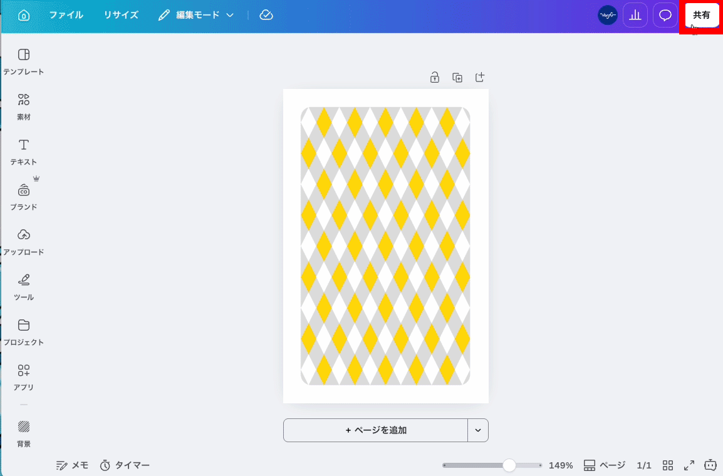Open the 背景 background panel
The image size is (723, 476).
[x=24, y=434]
